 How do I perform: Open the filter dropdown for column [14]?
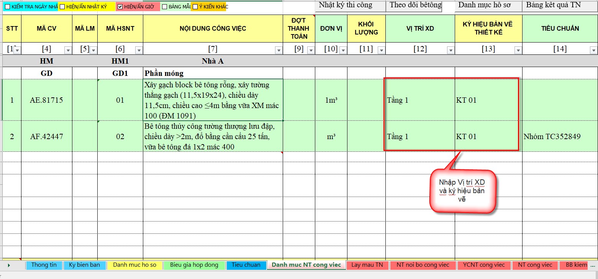[593, 50]
